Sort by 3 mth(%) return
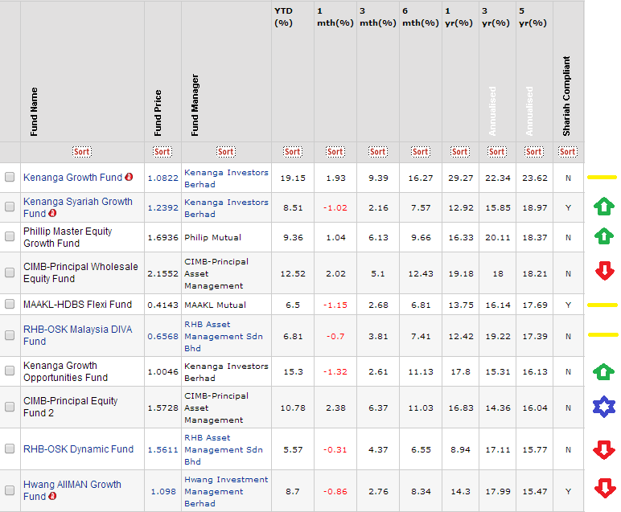This screenshot has width=621, height=512. point(378,152)
